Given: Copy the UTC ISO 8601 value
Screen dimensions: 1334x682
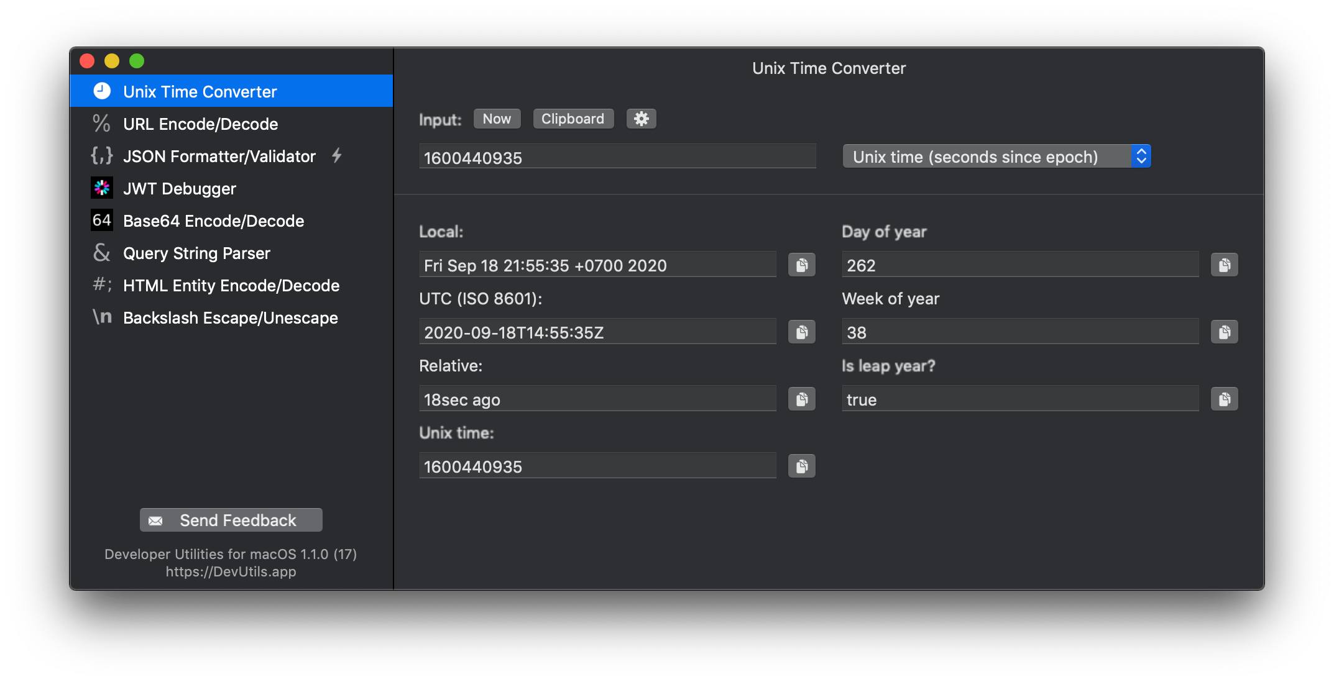Looking at the screenshot, I should (801, 332).
